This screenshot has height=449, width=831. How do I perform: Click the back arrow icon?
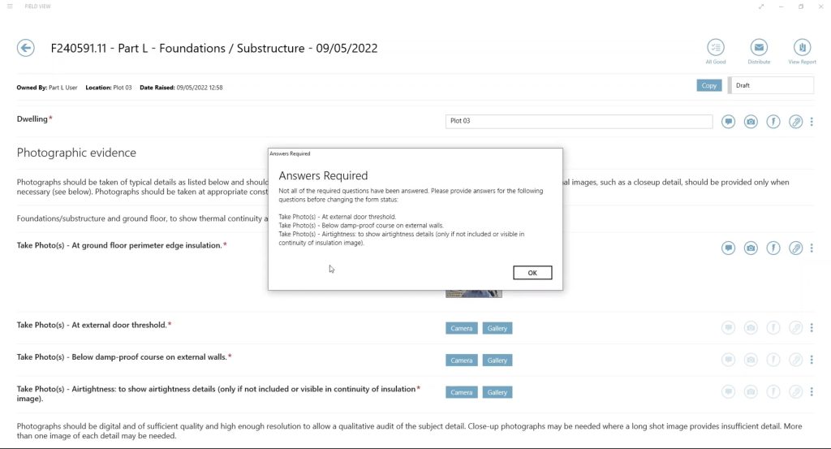pyautogui.click(x=26, y=49)
